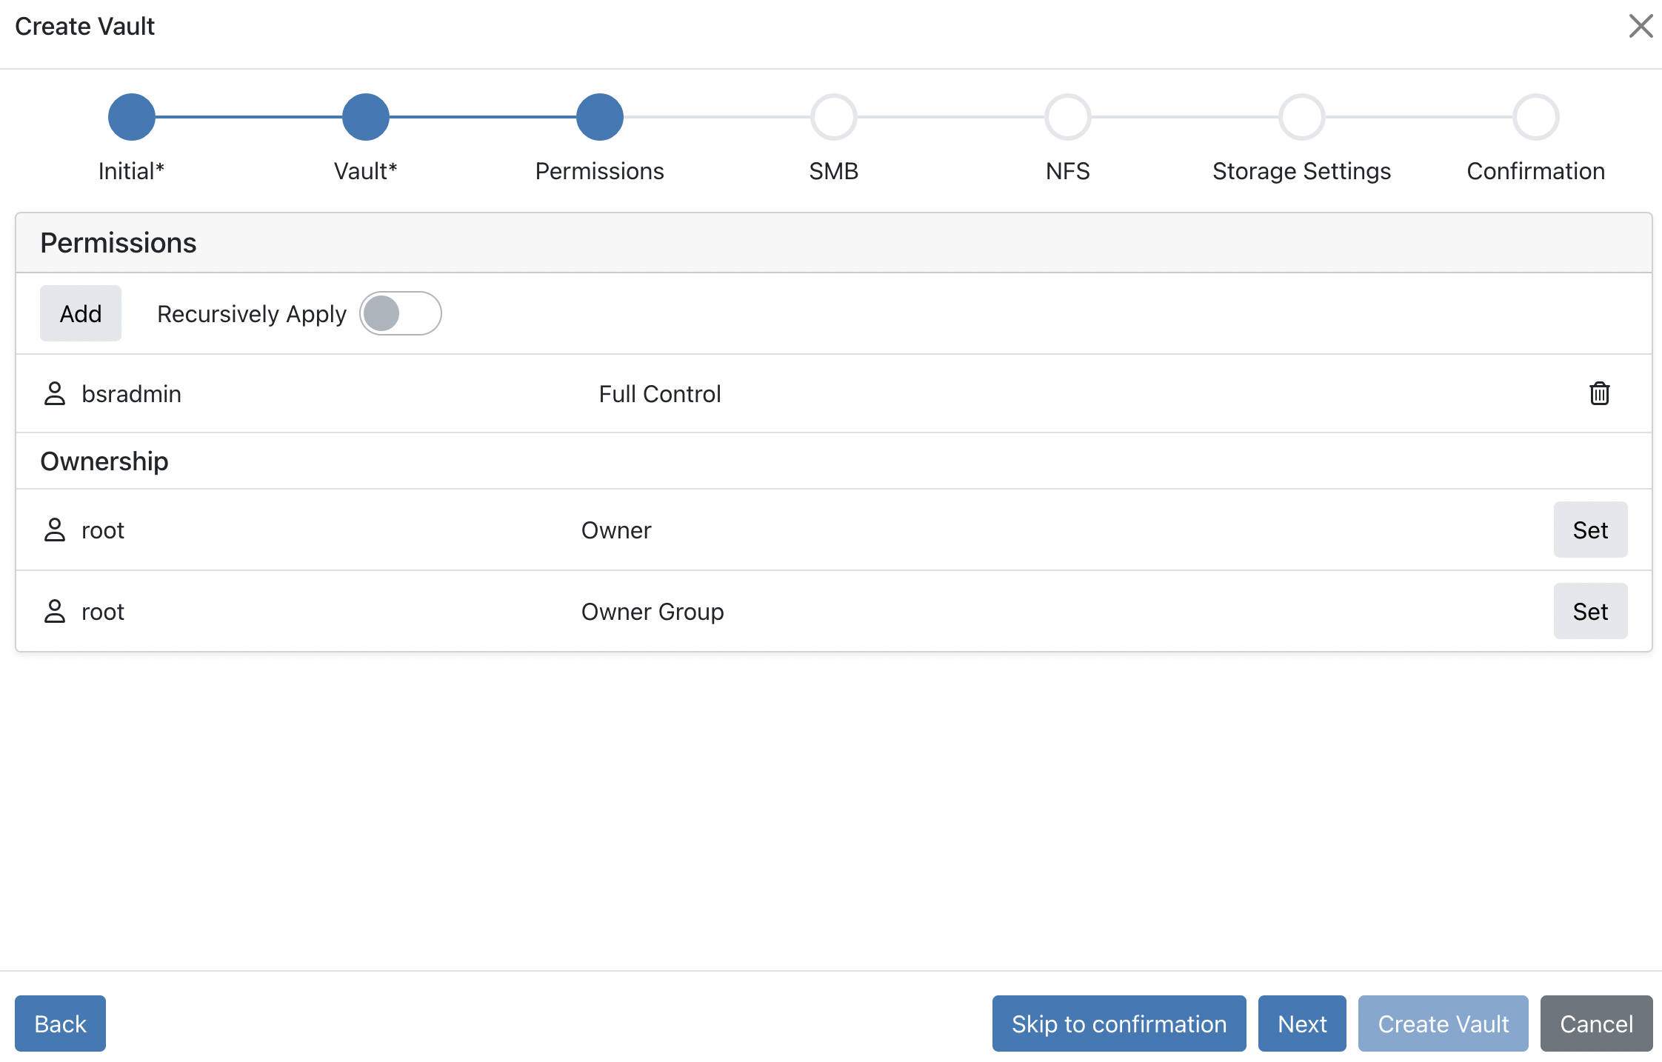Go Back to the previous step
Image resolution: width=1662 pixels, height=1062 pixels.
60,1023
